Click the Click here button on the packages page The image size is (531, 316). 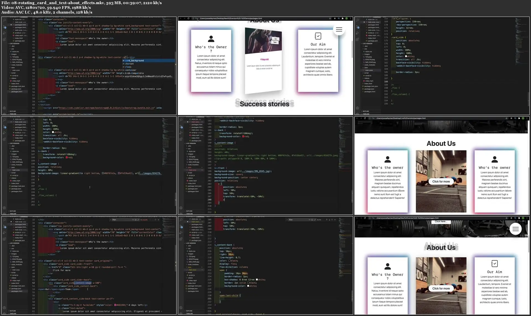coord(441,221)
